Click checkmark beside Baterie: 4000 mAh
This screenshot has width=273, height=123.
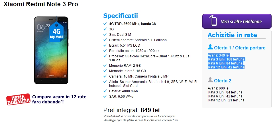pos(105,91)
